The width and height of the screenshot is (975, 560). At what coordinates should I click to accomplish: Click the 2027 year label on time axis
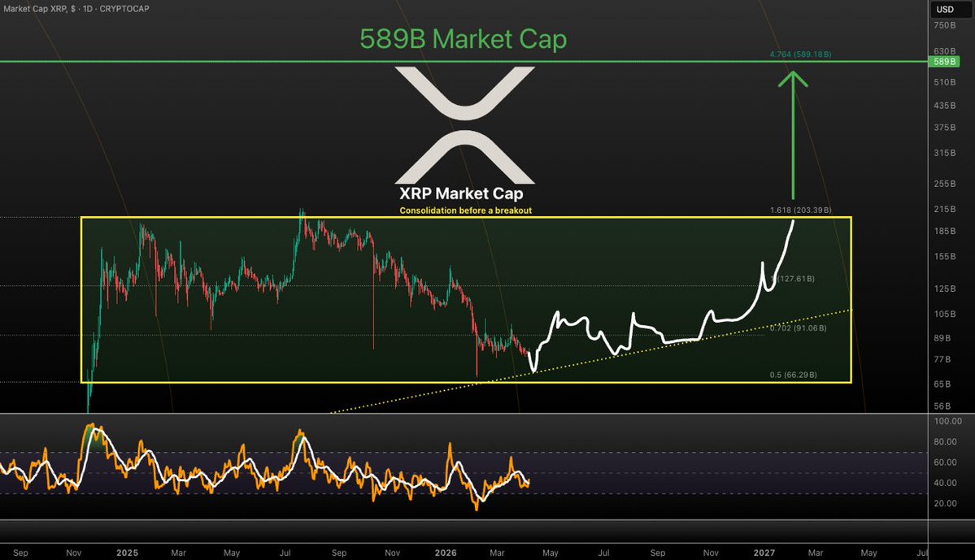(764, 553)
